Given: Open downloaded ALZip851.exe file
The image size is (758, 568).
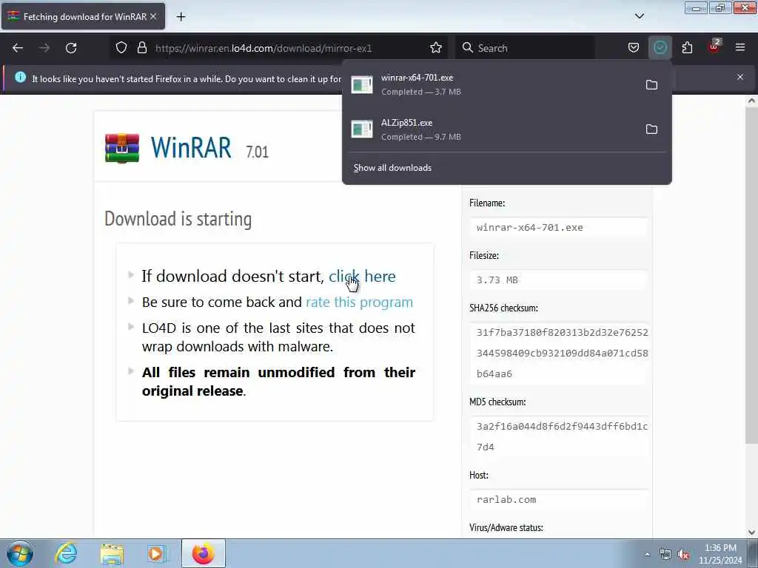Looking at the screenshot, I should (x=493, y=129).
